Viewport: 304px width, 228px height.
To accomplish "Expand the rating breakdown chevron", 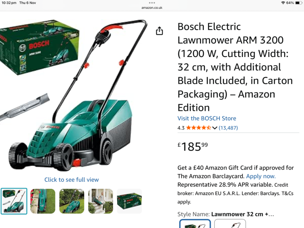I will (x=215, y=128).
